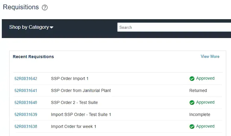Open requisition 52R0031640
This screenshot has height=136, width=231.
pos(26,102)
